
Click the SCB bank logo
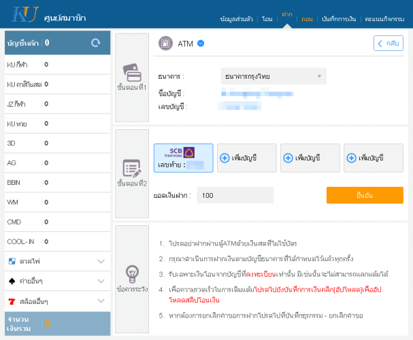180,152
